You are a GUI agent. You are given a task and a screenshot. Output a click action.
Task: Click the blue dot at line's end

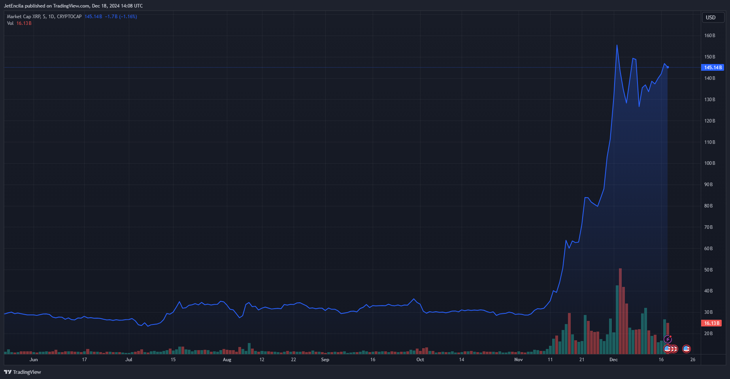(668, 67)
